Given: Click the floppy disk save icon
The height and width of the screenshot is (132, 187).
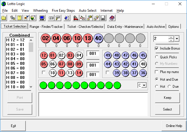Looking at the screenshot, I should tap(103, 18).
